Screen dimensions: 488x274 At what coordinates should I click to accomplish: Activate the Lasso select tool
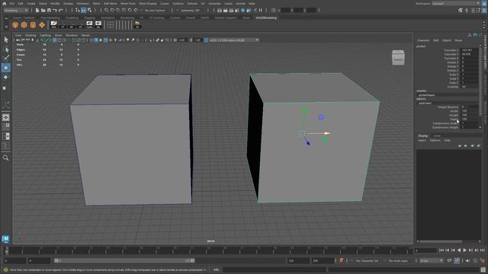[x=6, y=49]
